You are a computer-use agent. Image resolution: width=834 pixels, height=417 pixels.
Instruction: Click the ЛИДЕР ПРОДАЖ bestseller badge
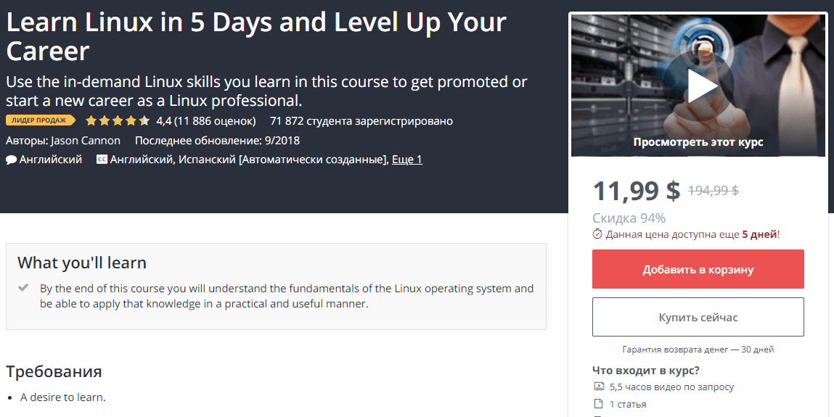click(41, 120)
